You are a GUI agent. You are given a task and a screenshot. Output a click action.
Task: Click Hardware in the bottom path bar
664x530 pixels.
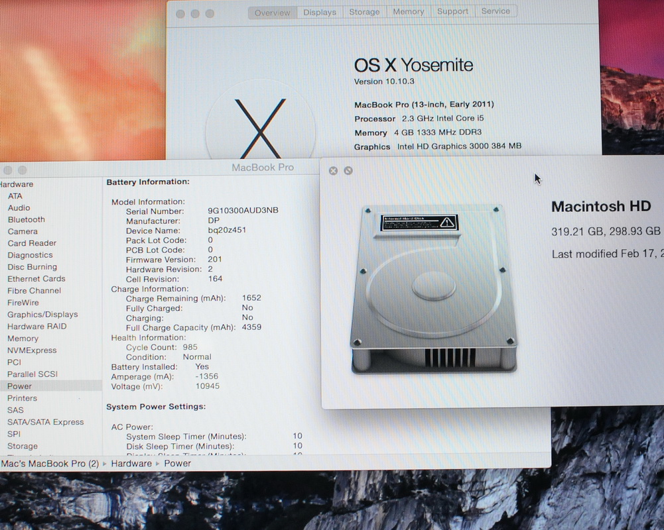click(x=131, y=463)
